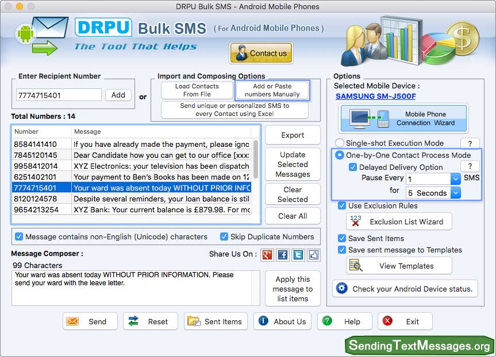Select row with number 8120124578
Screen dimensions: 496x357
[x=132, y=199]
